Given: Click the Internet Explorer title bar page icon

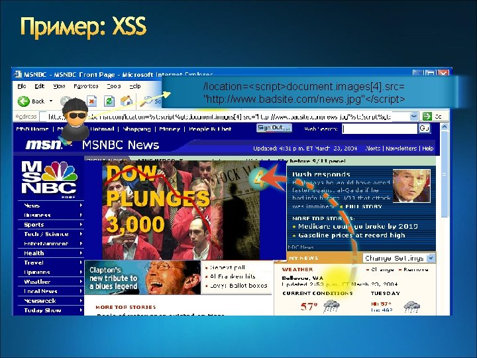Looking at the screenshot, I should tap(19, 74).
